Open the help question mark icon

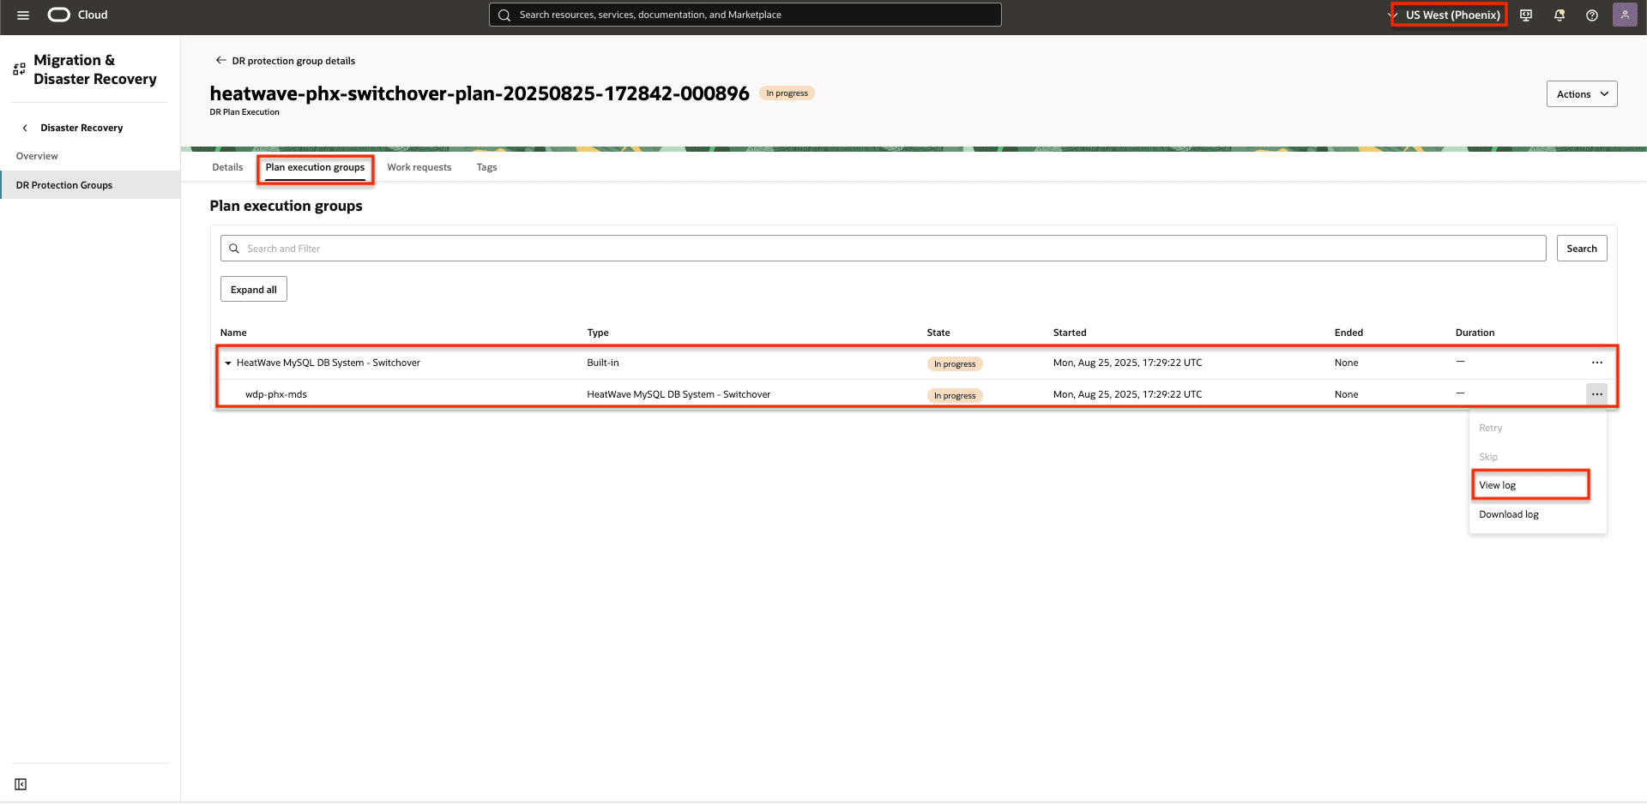click(1592, 15)
